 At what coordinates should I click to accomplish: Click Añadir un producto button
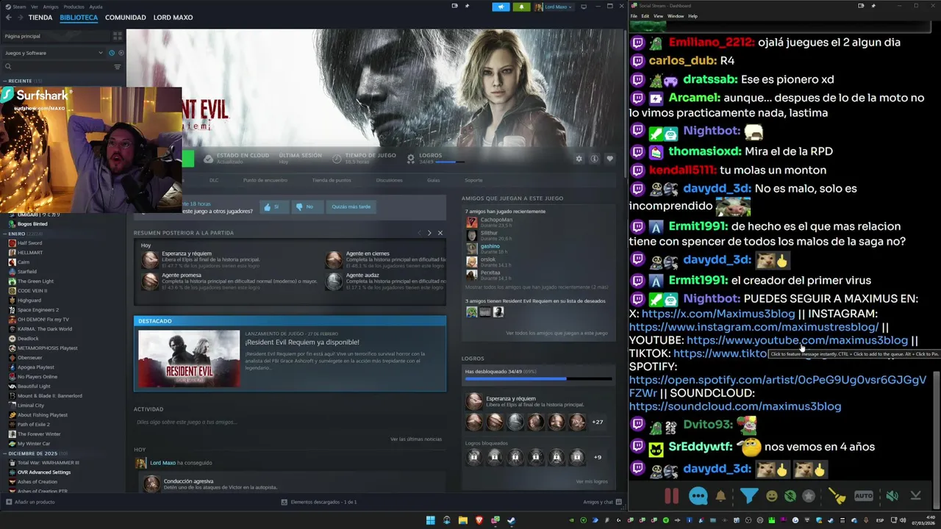[x=30, y=502]
